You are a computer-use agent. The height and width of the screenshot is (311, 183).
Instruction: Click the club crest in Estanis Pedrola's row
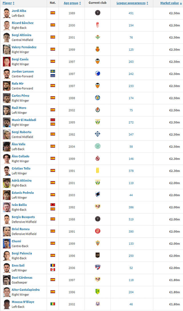[x=98, y=195]
